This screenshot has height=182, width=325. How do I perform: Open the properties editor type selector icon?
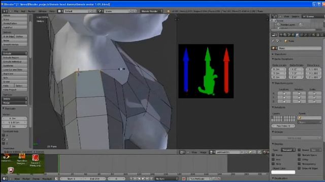pyautogui.click(x=274, y=35)
